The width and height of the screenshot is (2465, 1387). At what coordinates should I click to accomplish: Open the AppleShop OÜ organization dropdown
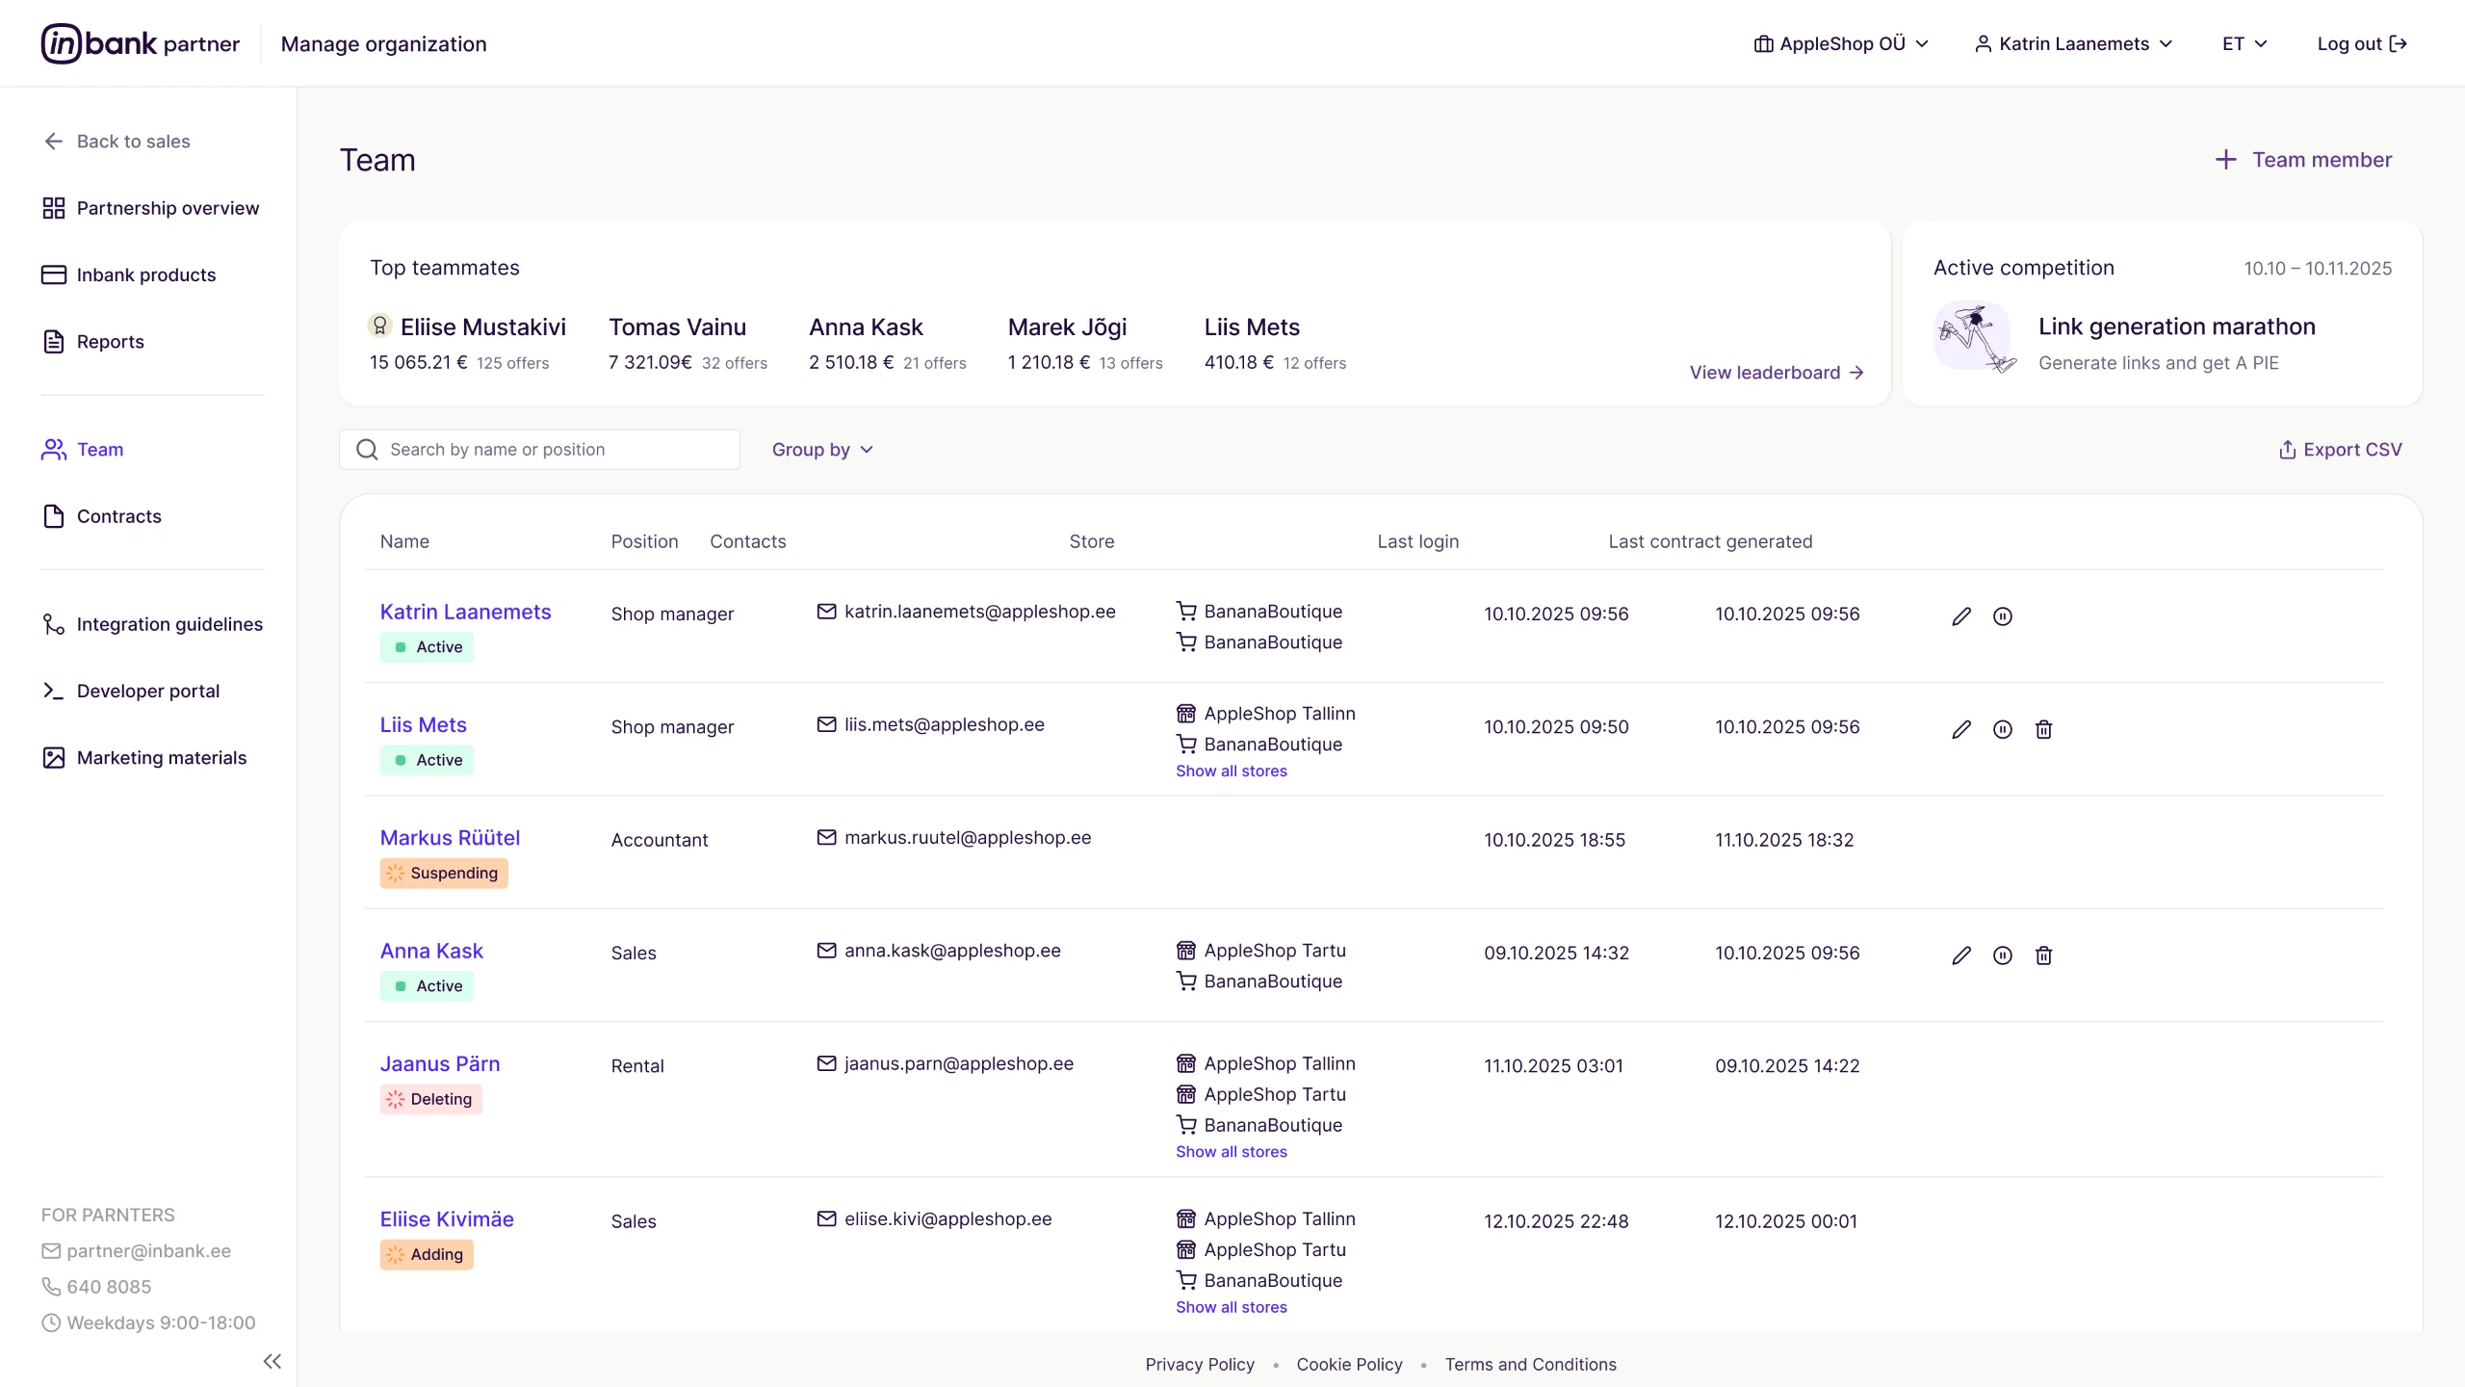(1840, 44)
